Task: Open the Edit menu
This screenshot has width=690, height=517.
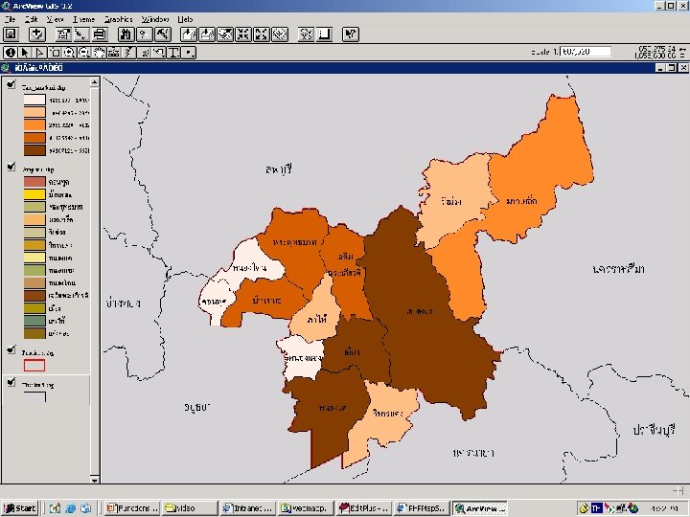Action: coord(32,19)
